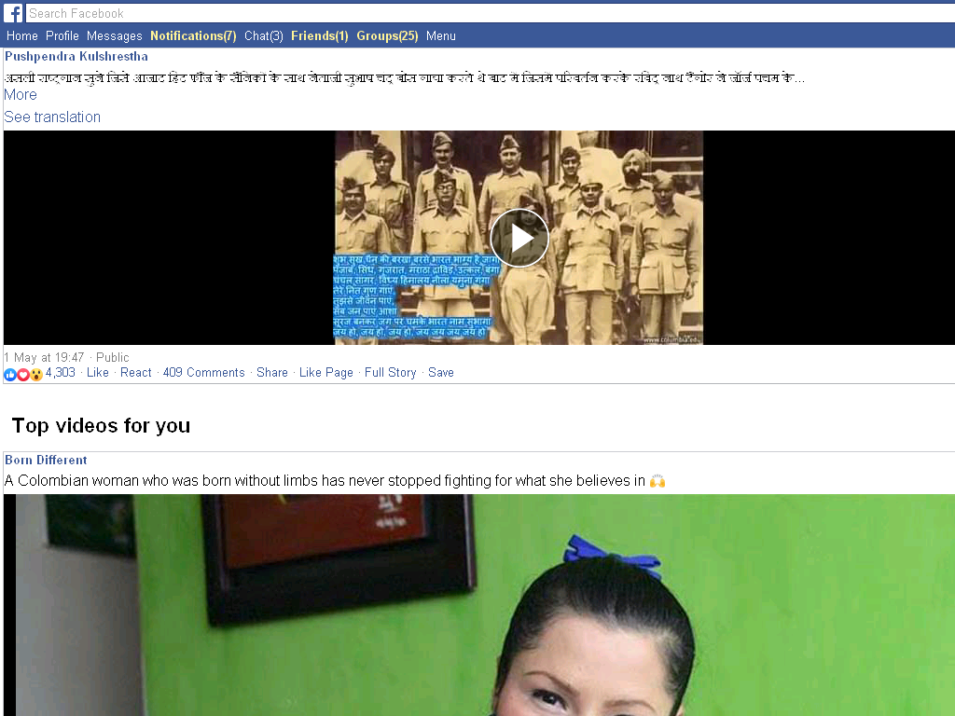Screen dimensions: 955x716
Task: Play the soldiers group video
Action: [x=519, y=238]
